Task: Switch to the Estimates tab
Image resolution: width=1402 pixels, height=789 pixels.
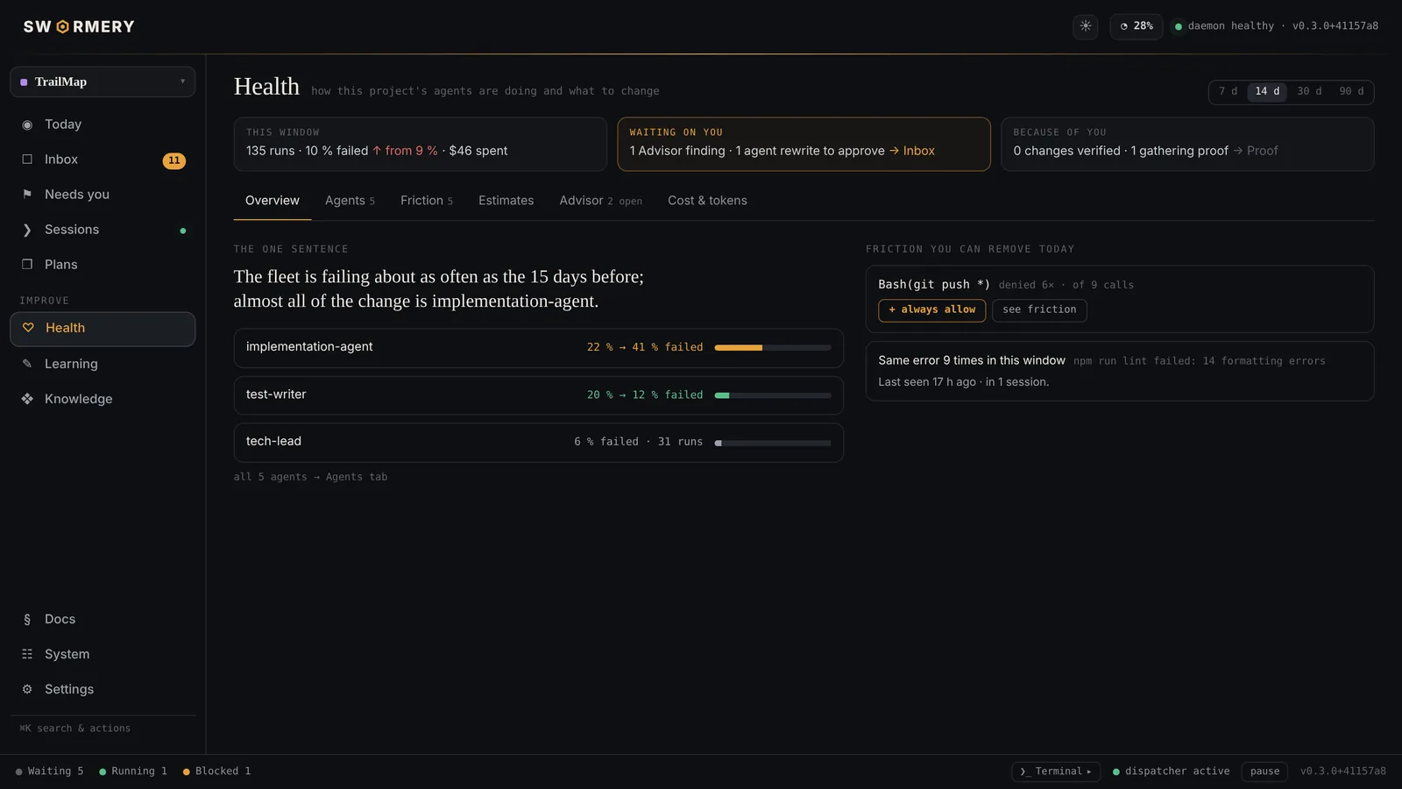Action: pyautogui.click(x=506, y=201)
